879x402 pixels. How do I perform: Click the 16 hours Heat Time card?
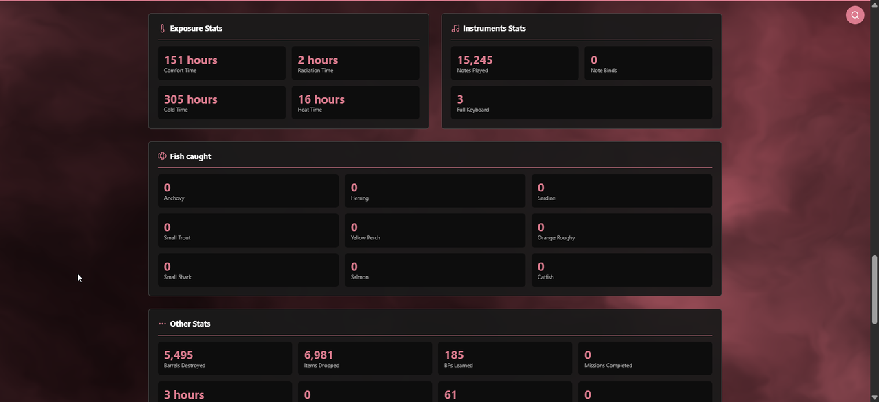pyautogui.click(x=356, y=103)
